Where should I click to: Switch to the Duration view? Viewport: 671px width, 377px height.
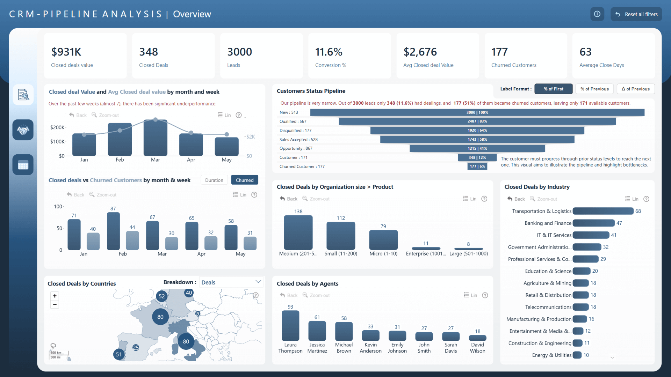(214, 180)
